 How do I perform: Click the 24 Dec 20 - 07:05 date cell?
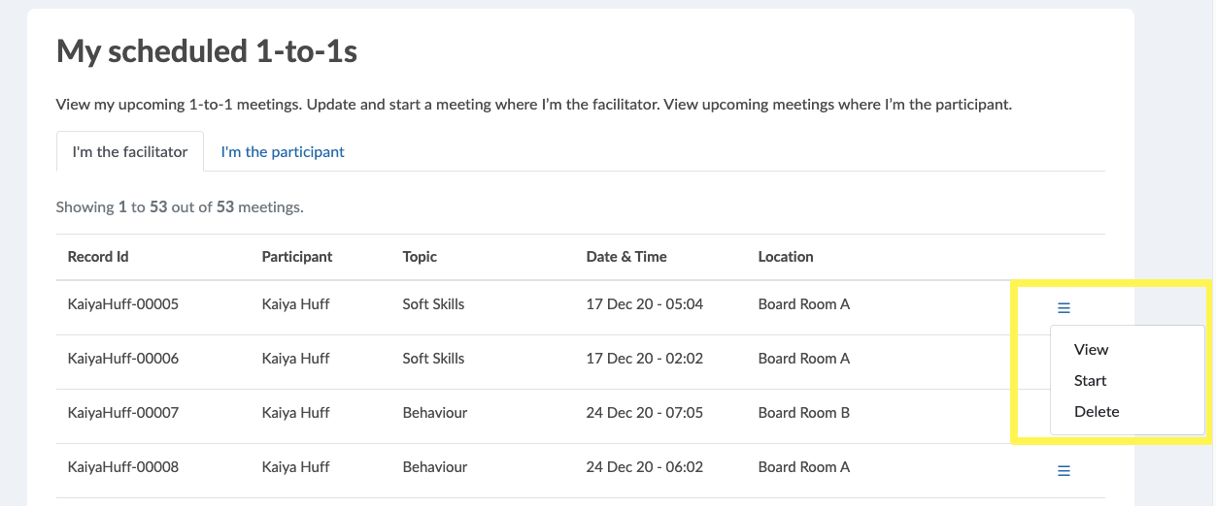[x=645, y=413]
